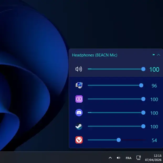Screen dimensions: 163x163
Task: Open device list via Headphones (BEACN Mic) title
Action: 94,55
